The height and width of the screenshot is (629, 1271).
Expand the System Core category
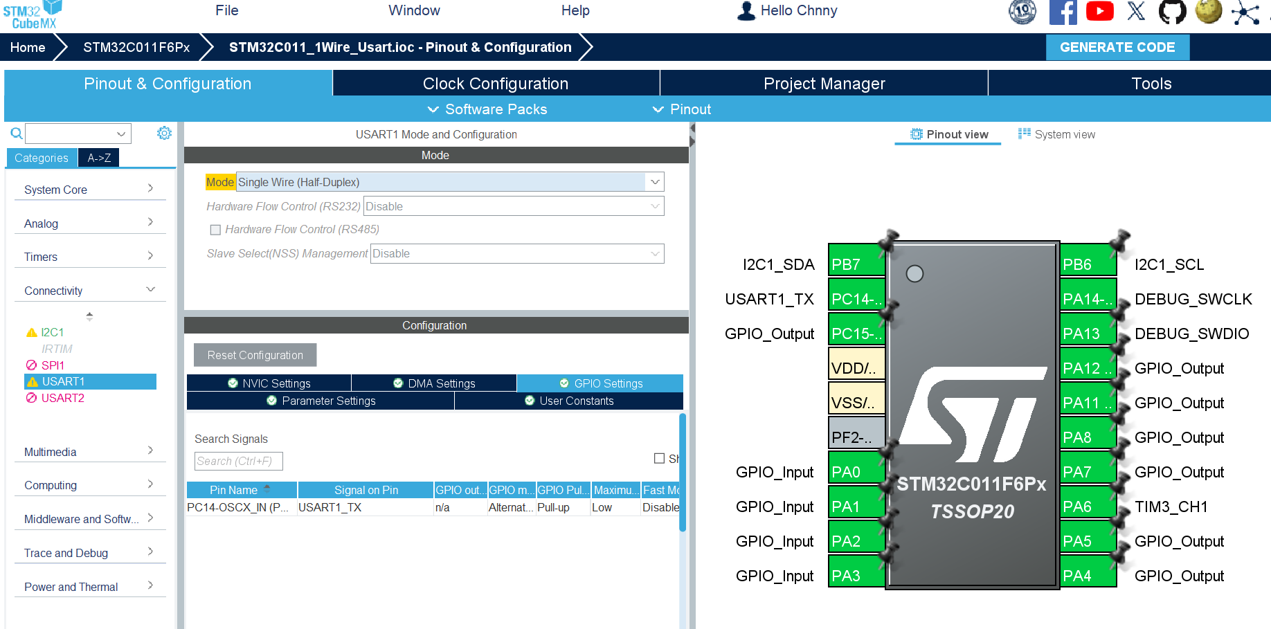[x=90, y=190]
